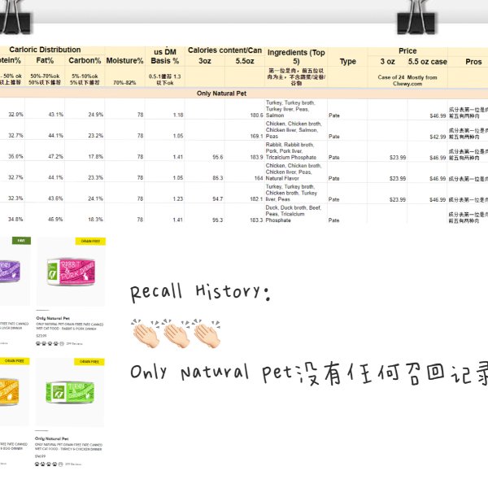Select the fat cell 43.1%
The height and width of the screenshot is (488, 488).
[x=45, y=109]
